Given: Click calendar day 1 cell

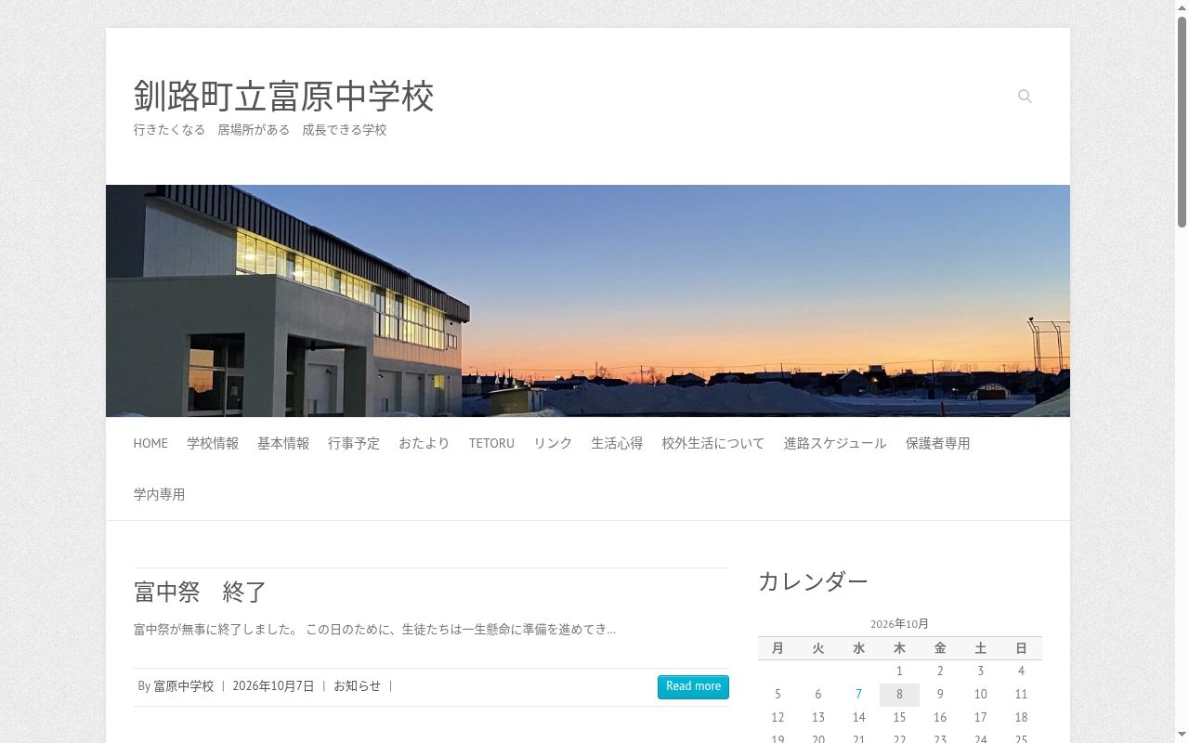Looking at the screenshot, I should point(899,671).
